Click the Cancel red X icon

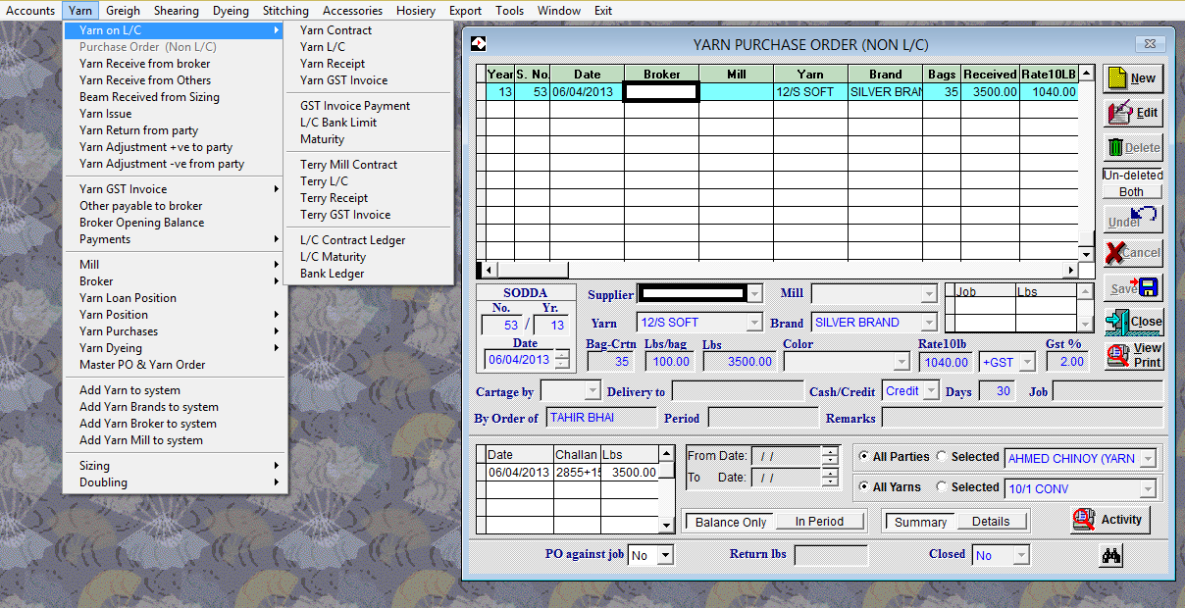[x=1116, y=253]
